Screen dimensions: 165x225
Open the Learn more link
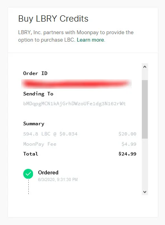(x=90, y=40)
